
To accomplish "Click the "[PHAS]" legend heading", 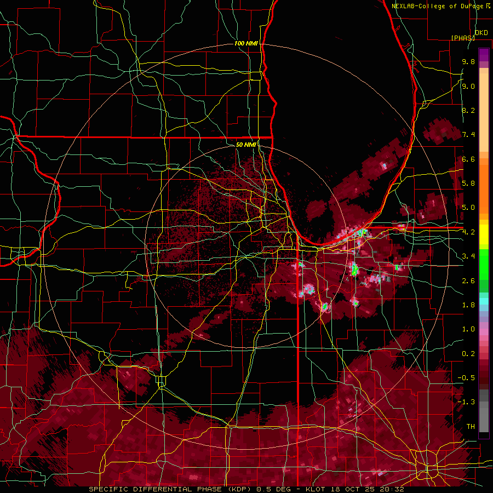I will [463, 38].
